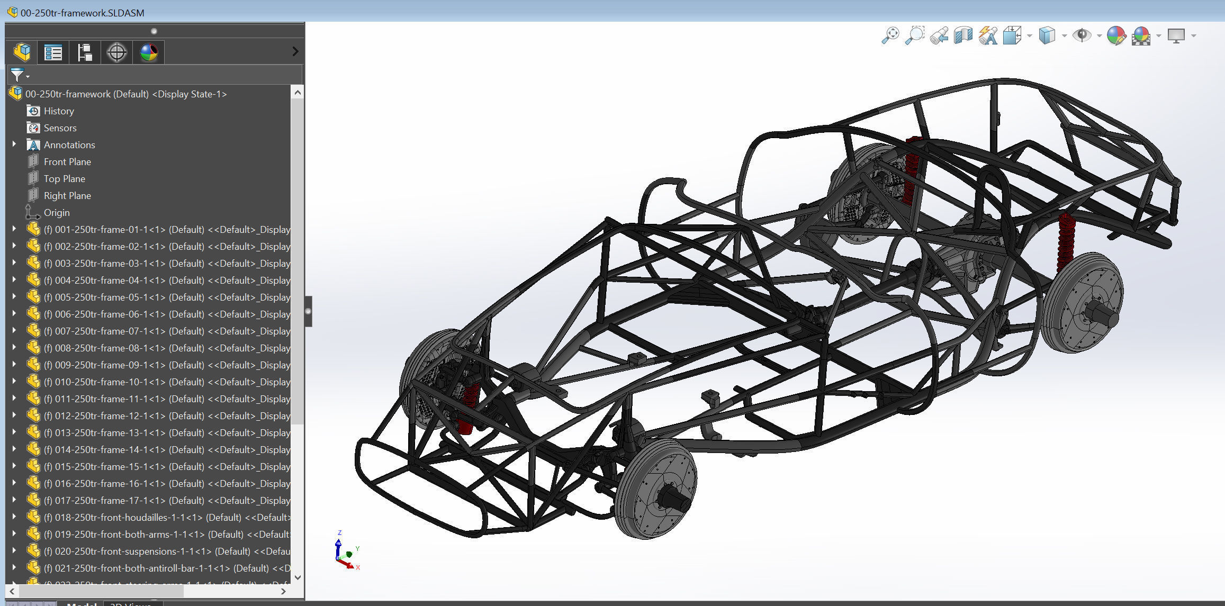Image resolution: width=1225 pixels, height=606 pixels.
Task: Select the 00-250tr-framework root assembly node
Action: pos(126,94)
